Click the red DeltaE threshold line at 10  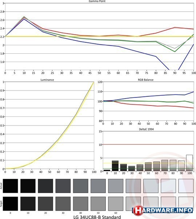pos(148,144)
